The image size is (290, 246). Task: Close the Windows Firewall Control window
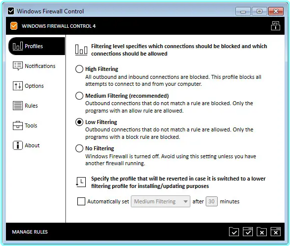(x=276, y=11)
